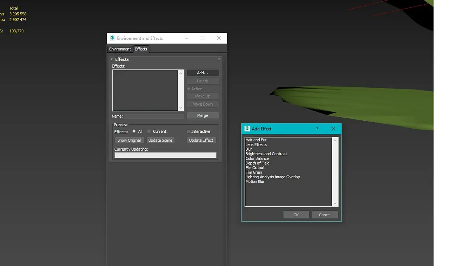Switch to the Environment tab
This screenshot has width=458, height=266.
point(120,49)
